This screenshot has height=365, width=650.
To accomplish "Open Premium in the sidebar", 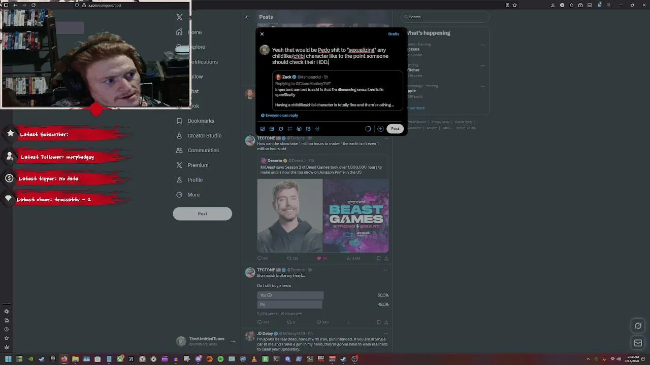I will click(x=192, y=165).
